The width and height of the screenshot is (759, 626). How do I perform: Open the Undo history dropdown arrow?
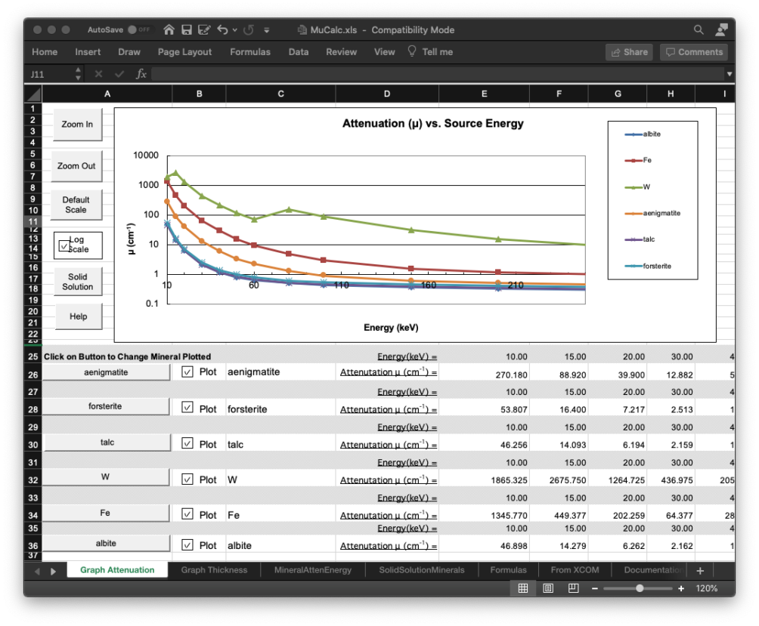point(235,30)
